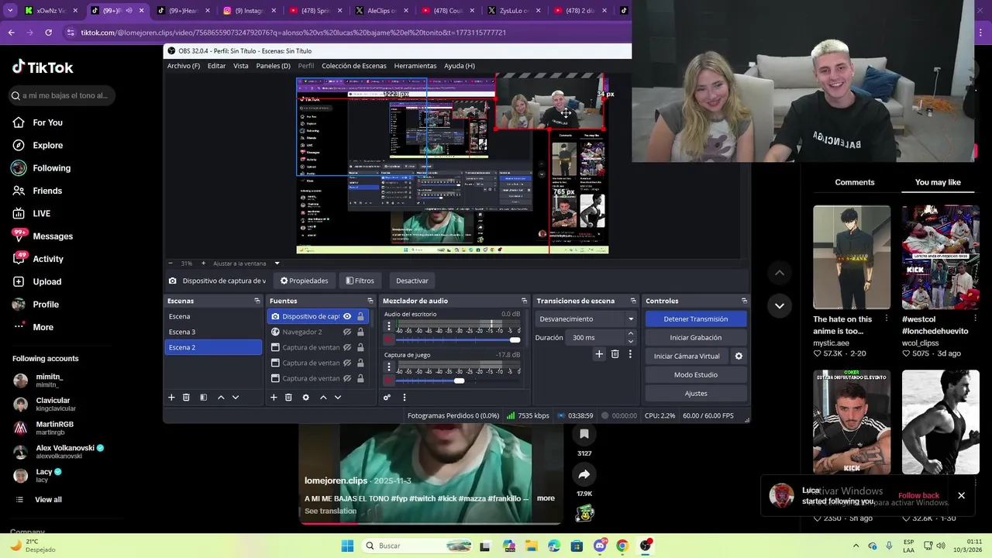Screen dimensions: 992x558
Task: Open advanced audio properties gears icon
Action: (387, 398)
